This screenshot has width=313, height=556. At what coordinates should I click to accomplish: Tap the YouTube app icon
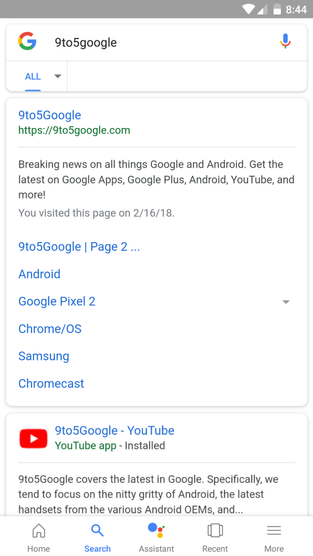(x=33, y=438)
